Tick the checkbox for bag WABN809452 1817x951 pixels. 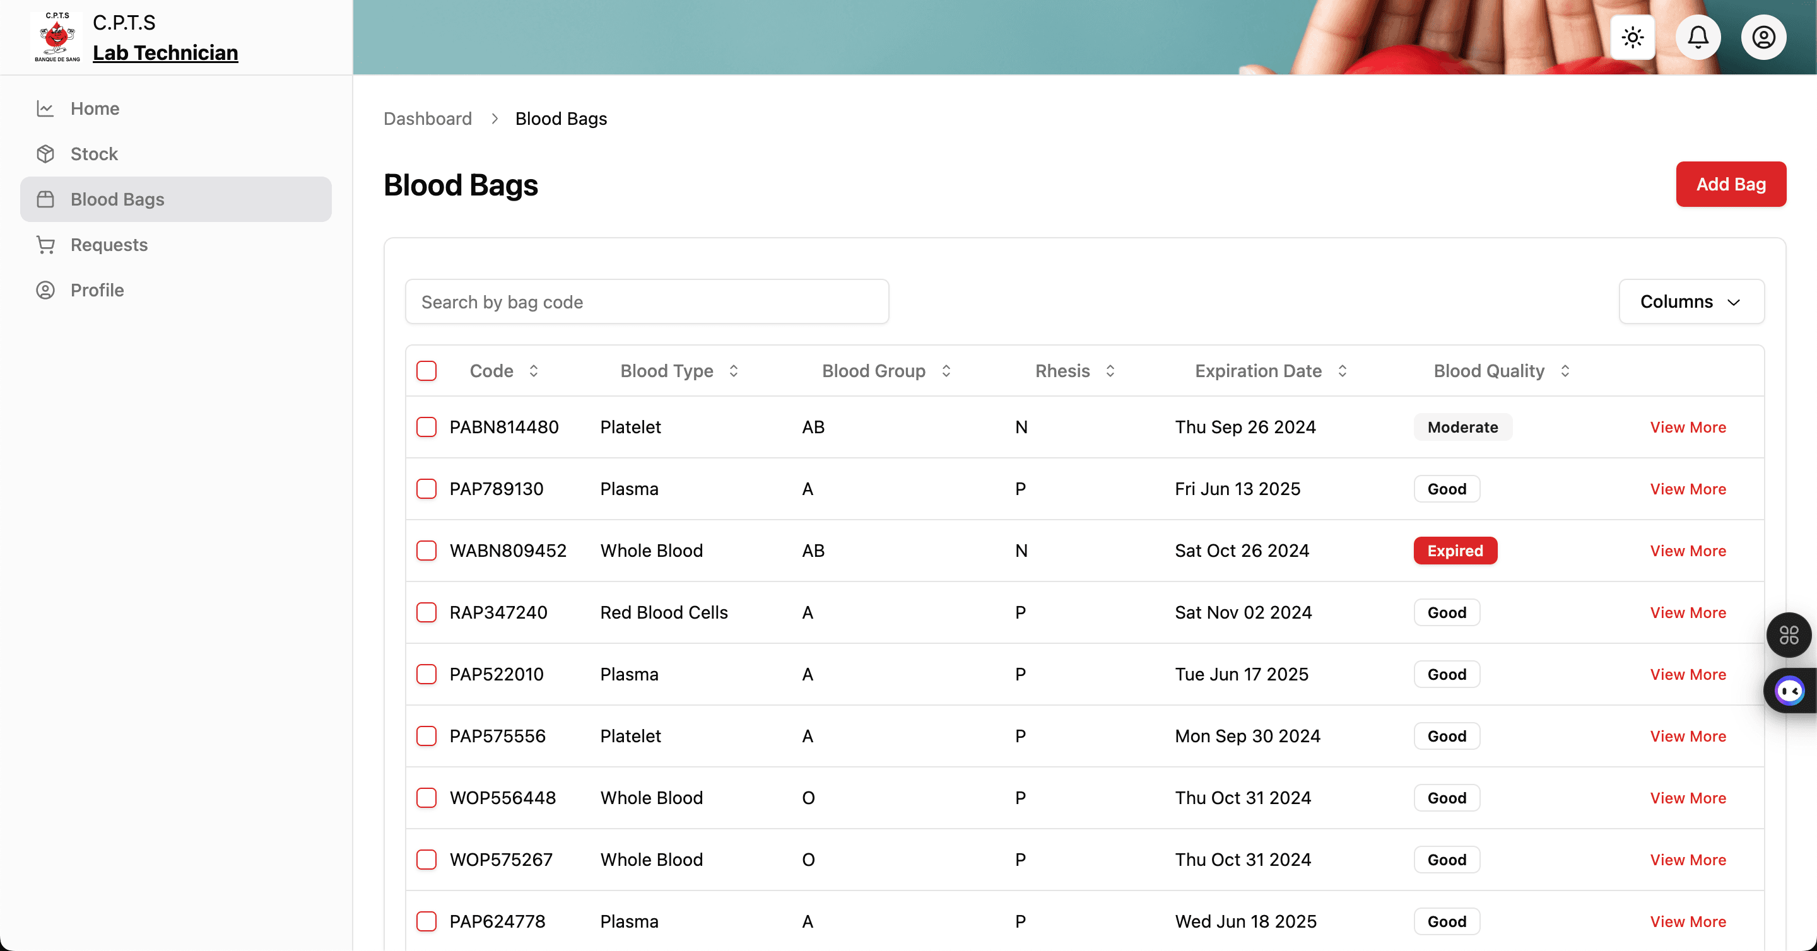pos(426,551)
